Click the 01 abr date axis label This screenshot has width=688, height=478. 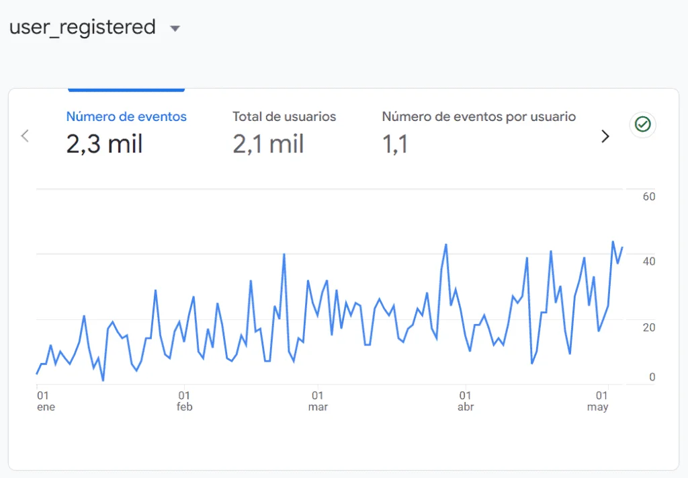(465, 401)
